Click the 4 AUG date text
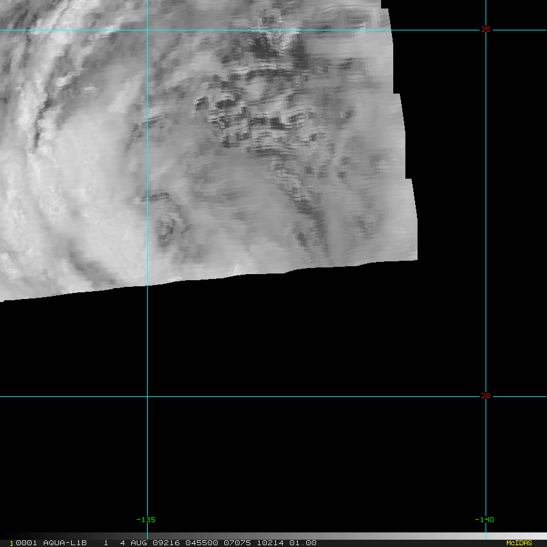The height and width of the screenshot is (547, 547). (133, 543)
